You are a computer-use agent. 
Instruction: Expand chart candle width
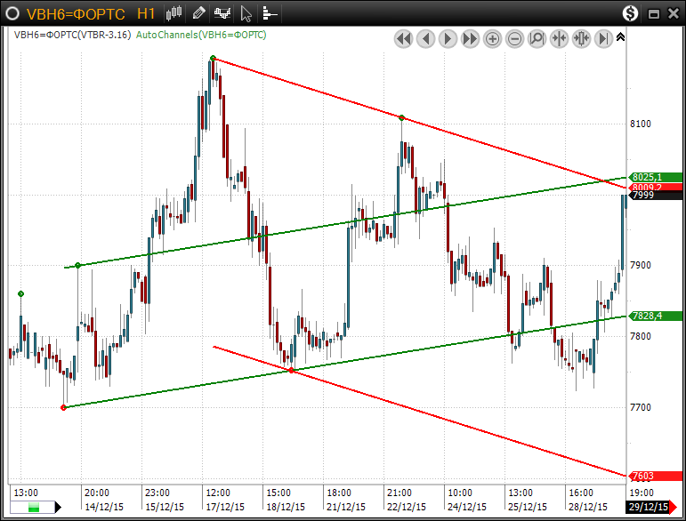point(582,38)
